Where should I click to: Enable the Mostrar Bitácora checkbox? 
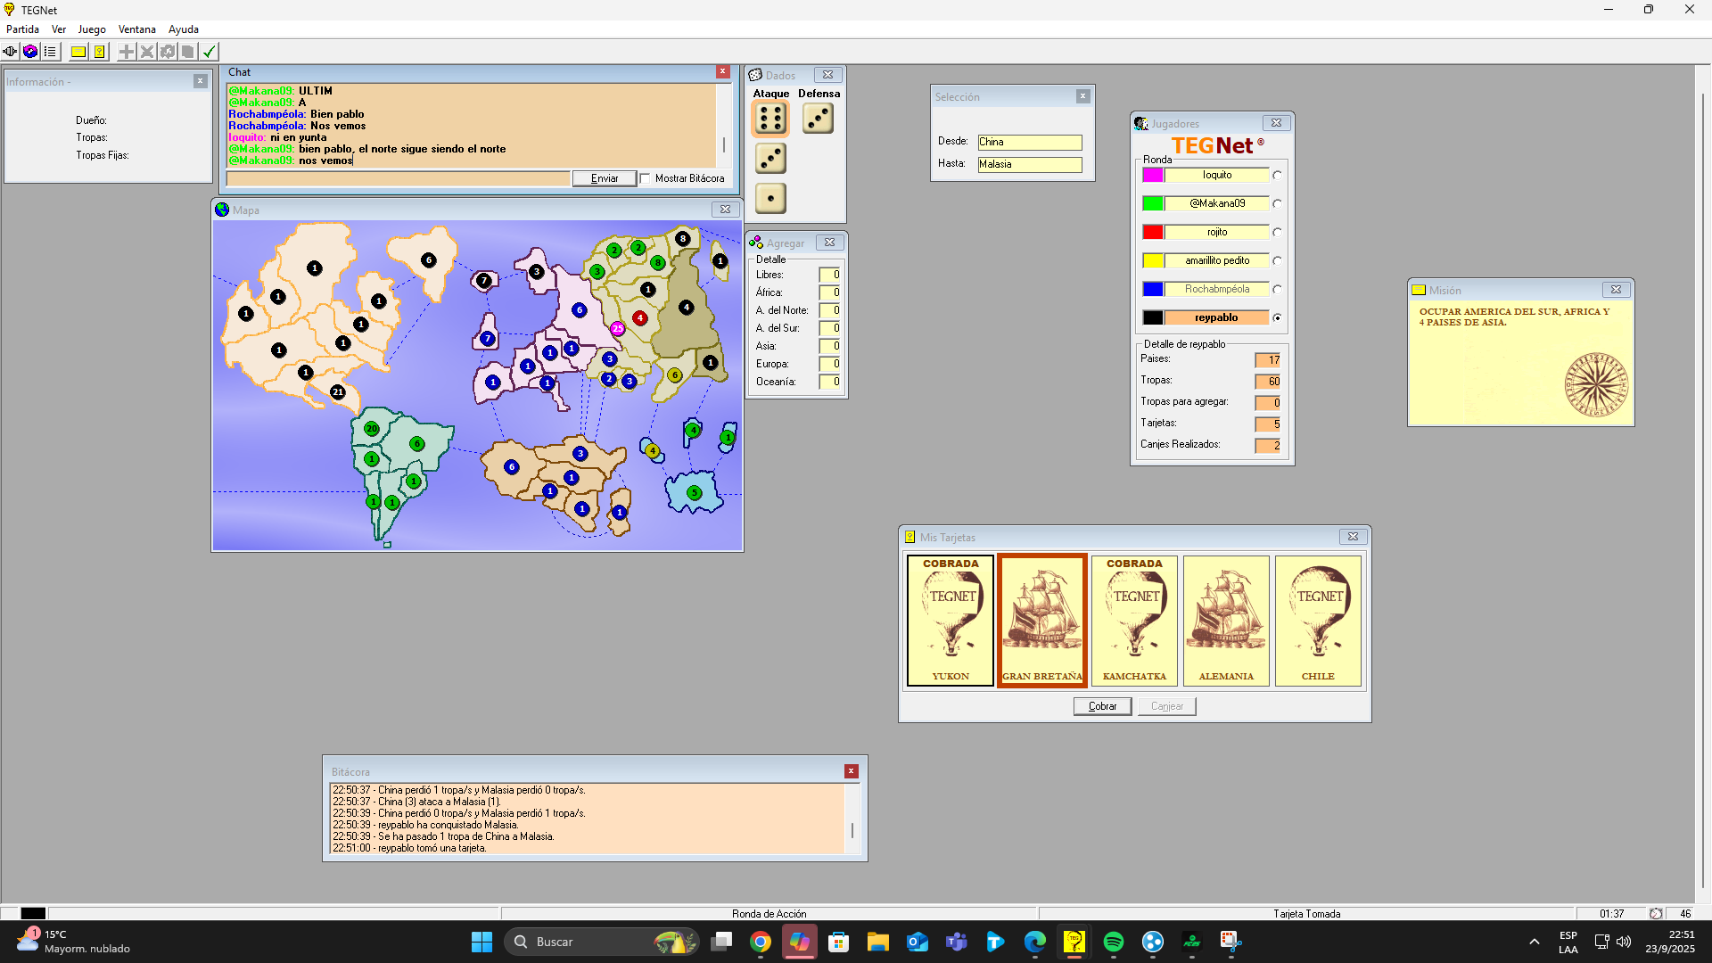pyautogui.click(x=646, y=178)
